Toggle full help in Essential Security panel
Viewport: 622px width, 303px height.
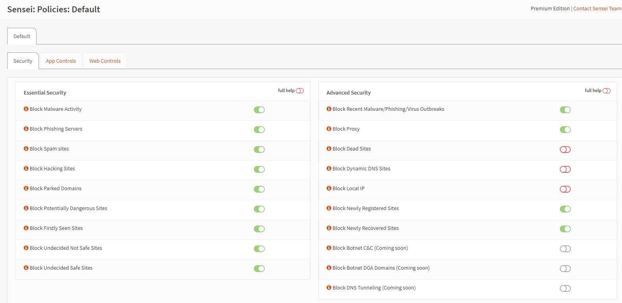pyautogui.click(x=300, y=91)
